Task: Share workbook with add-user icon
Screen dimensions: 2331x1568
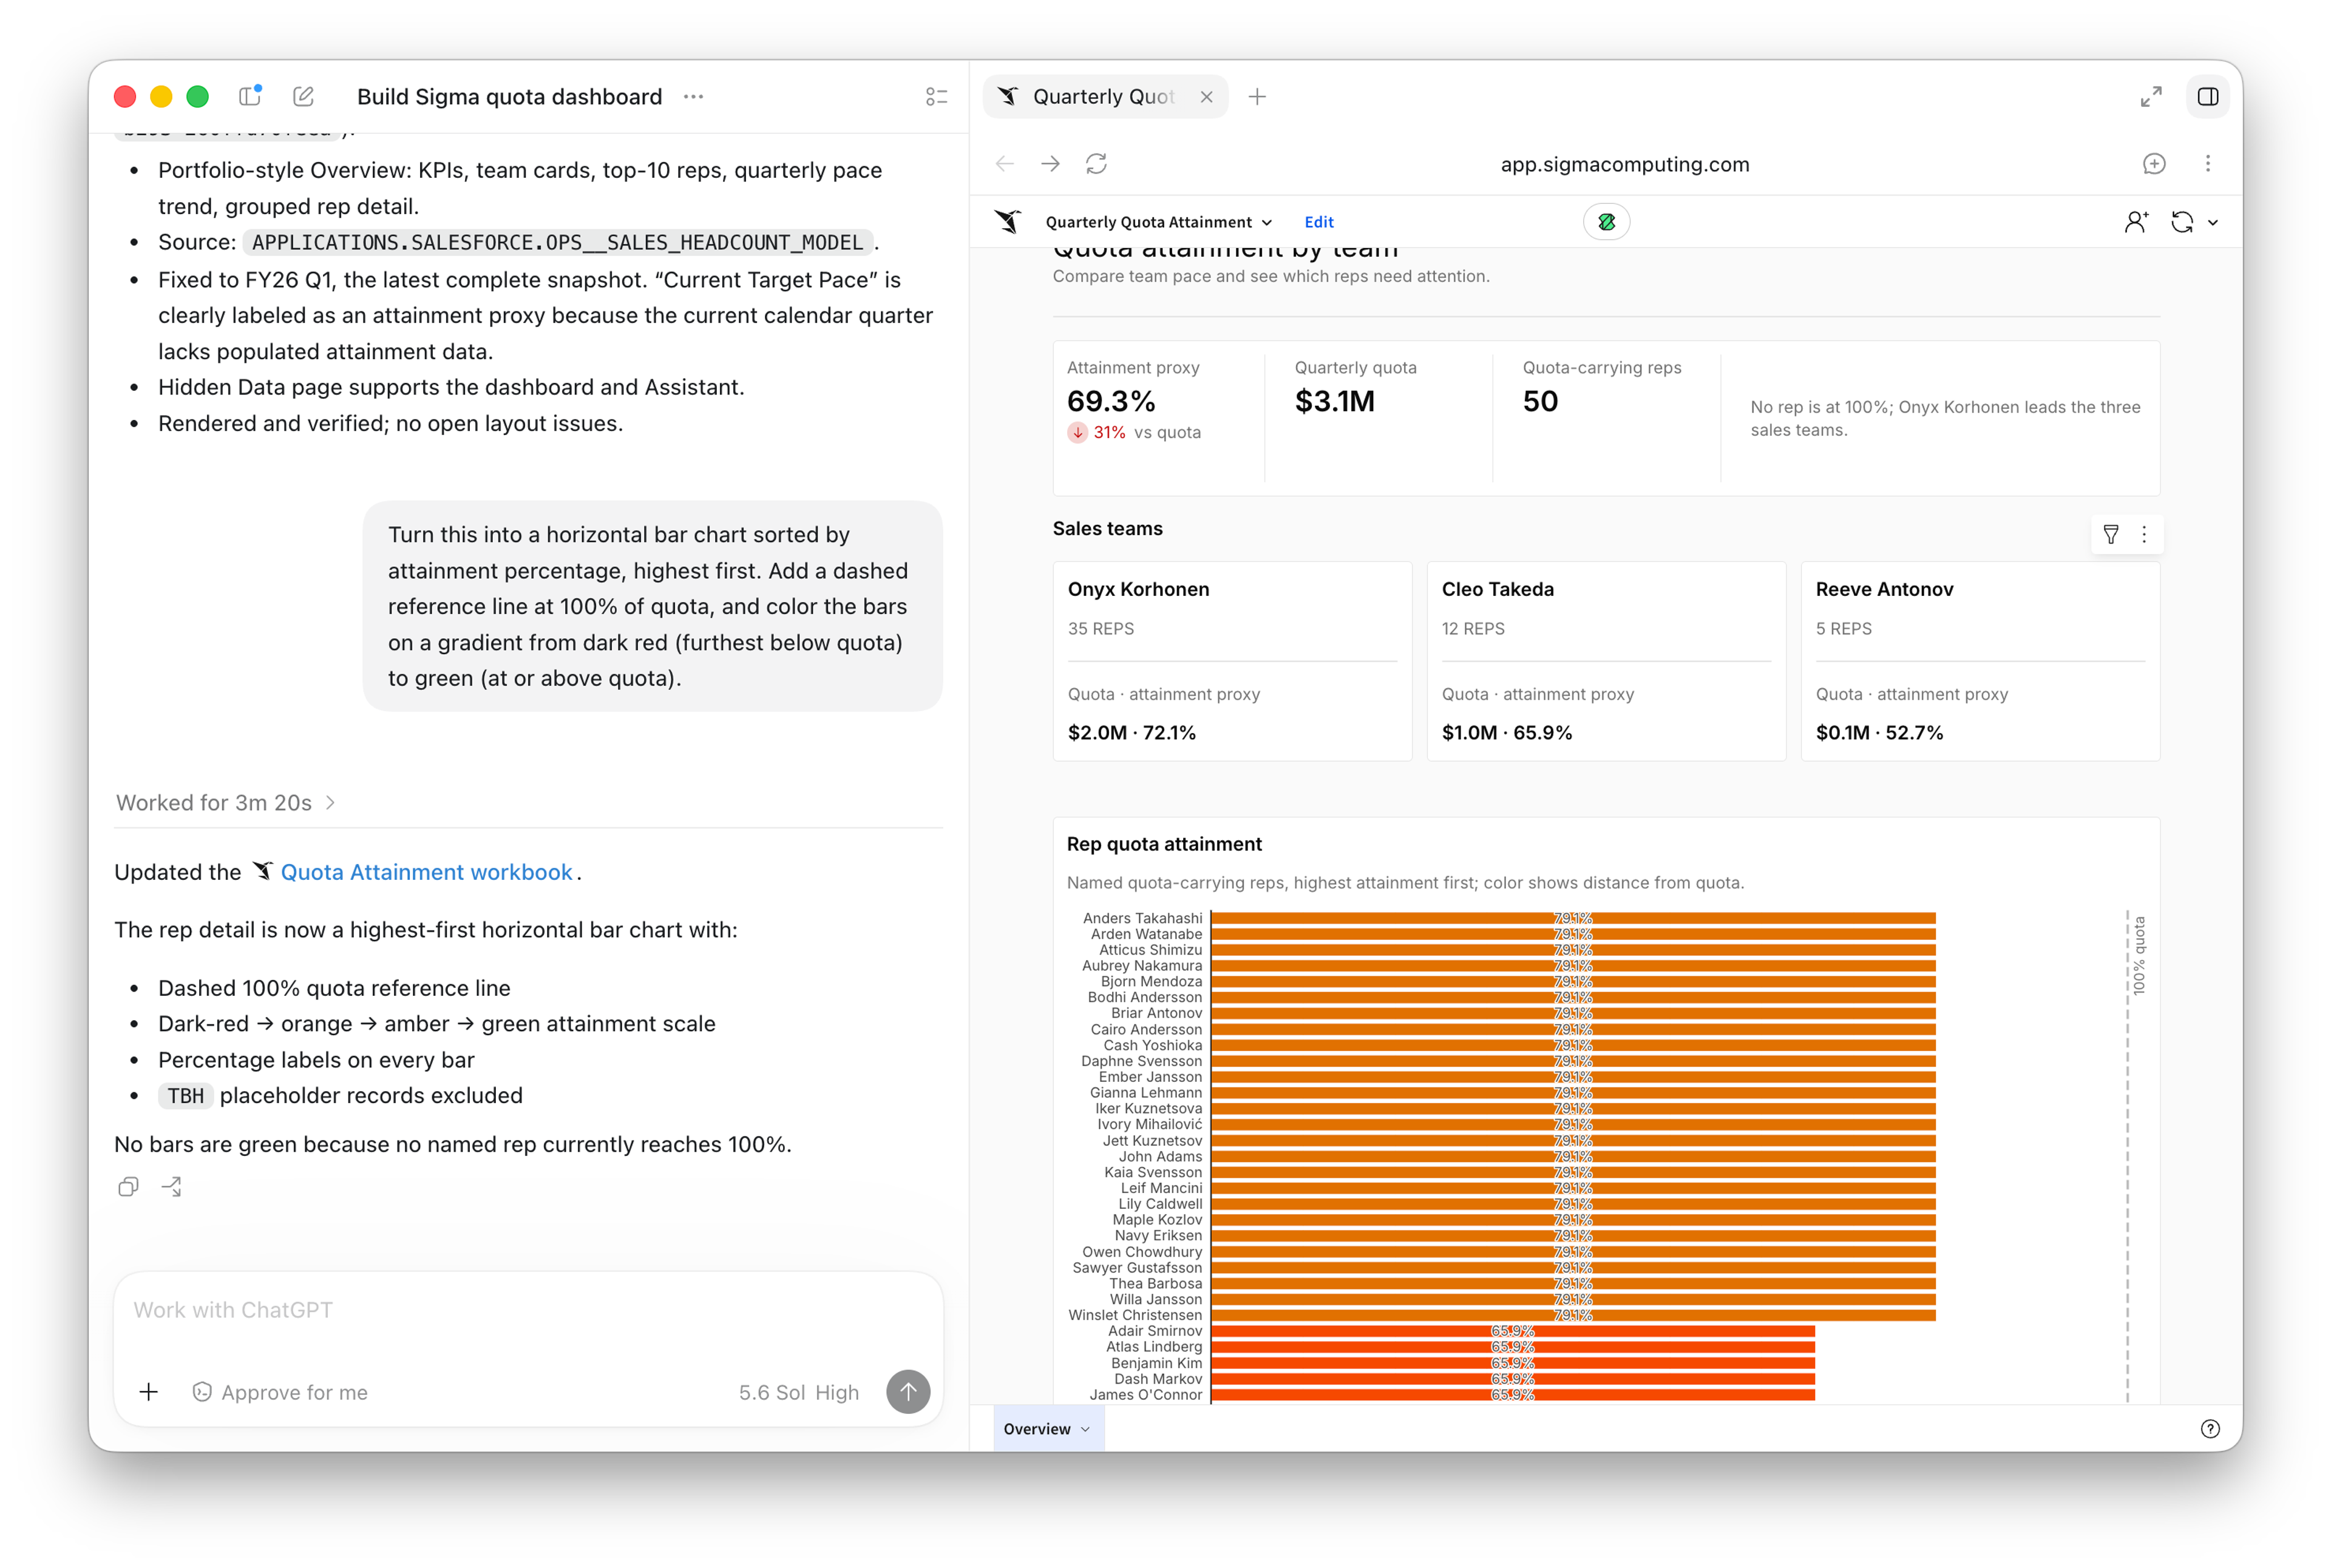Action: (x=2135, y=222)
